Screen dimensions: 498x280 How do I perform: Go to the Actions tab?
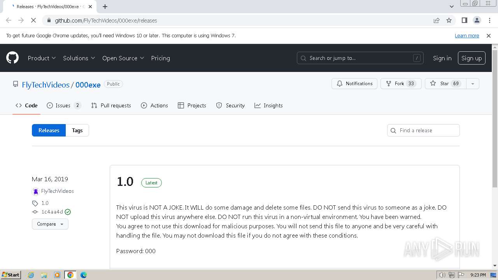(x=154, y=105)
